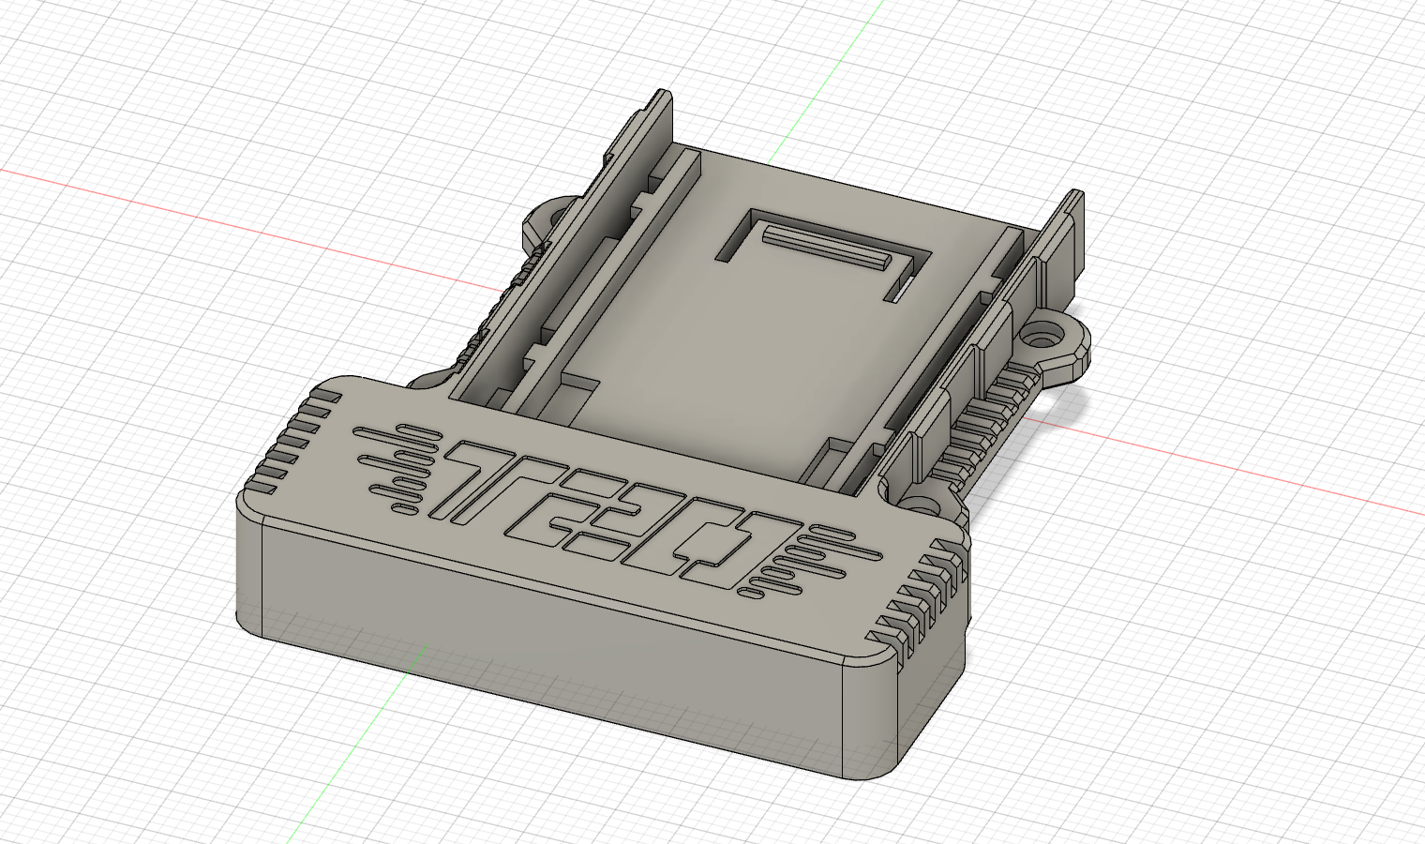Click the right mounting hole of the model

1041,333
